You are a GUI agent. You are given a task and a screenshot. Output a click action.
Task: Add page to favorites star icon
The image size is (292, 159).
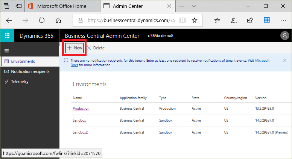[195, 20]
